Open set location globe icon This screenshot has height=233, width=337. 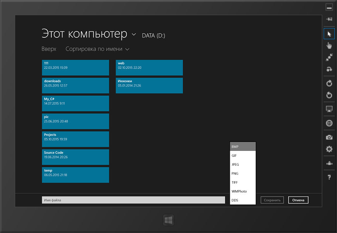[329, 123]
